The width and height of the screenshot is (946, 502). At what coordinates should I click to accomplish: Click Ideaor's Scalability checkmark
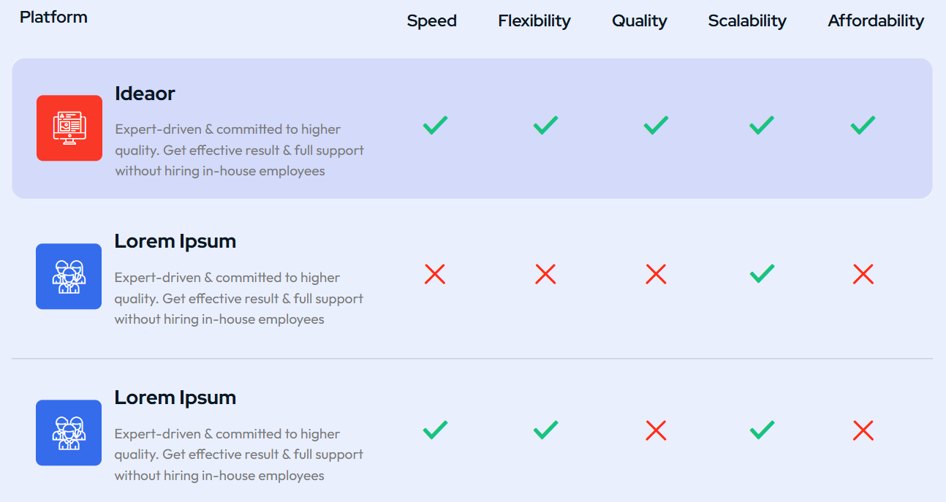[x=762, y=126]
